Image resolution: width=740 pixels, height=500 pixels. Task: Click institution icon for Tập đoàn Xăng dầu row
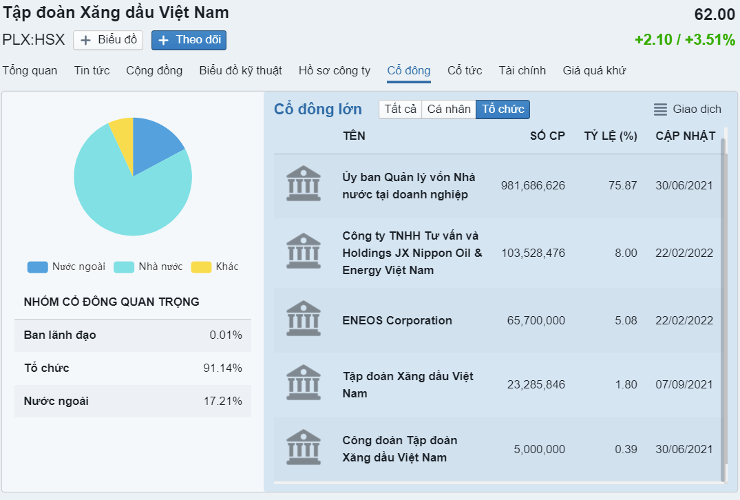tap(304, 383)
